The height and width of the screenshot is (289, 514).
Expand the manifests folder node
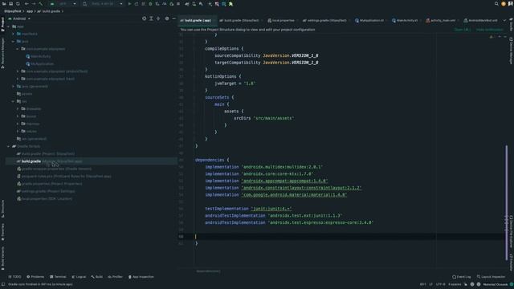pyautogui.click(x=13, y=34)
